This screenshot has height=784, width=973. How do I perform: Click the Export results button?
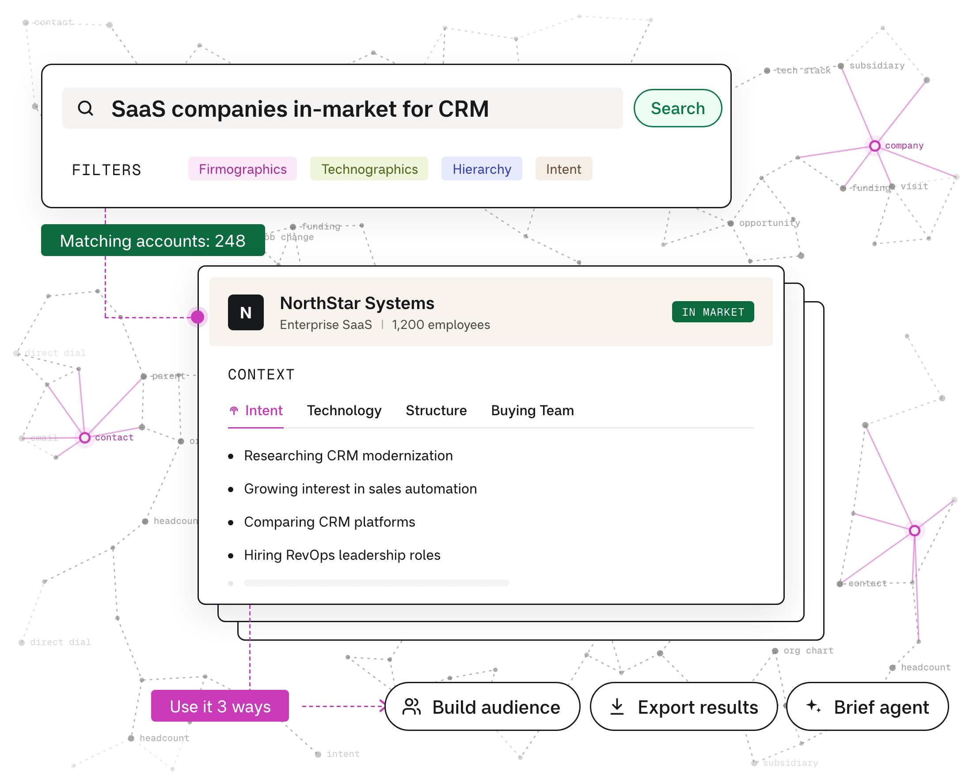(x=684, y=707)
